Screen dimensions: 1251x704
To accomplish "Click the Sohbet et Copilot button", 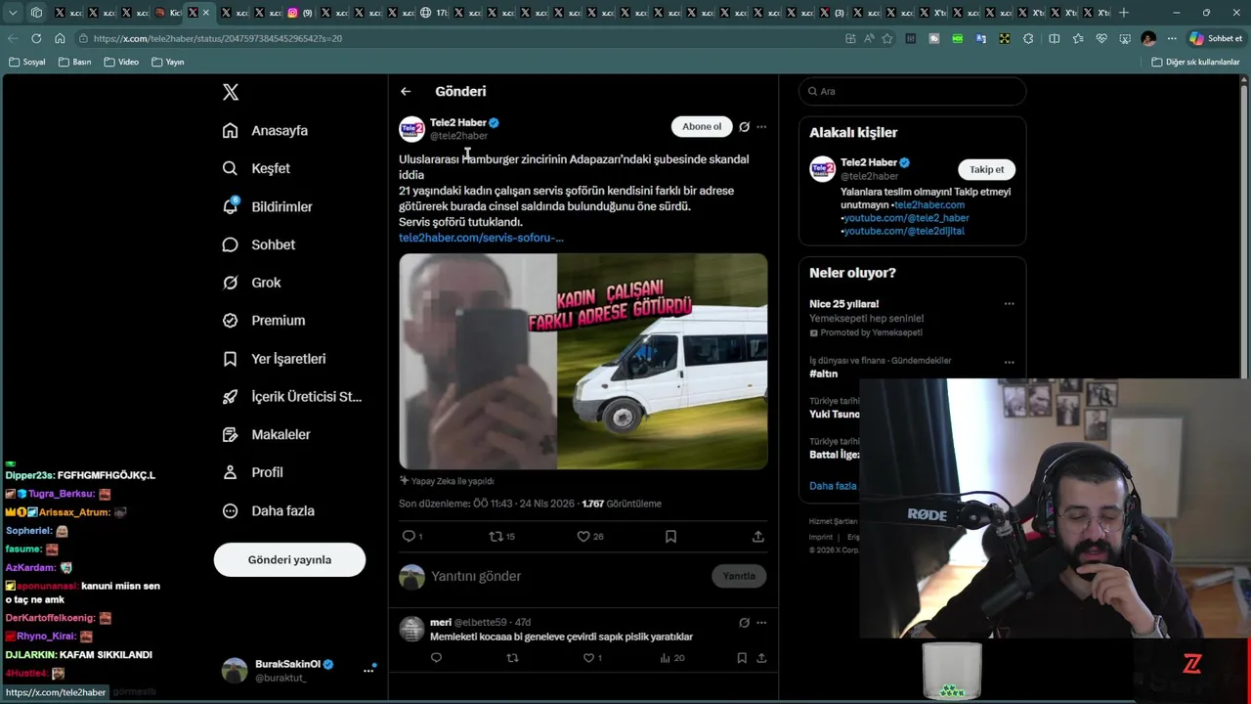I will pyautogui.click(x=1216, y=38).
